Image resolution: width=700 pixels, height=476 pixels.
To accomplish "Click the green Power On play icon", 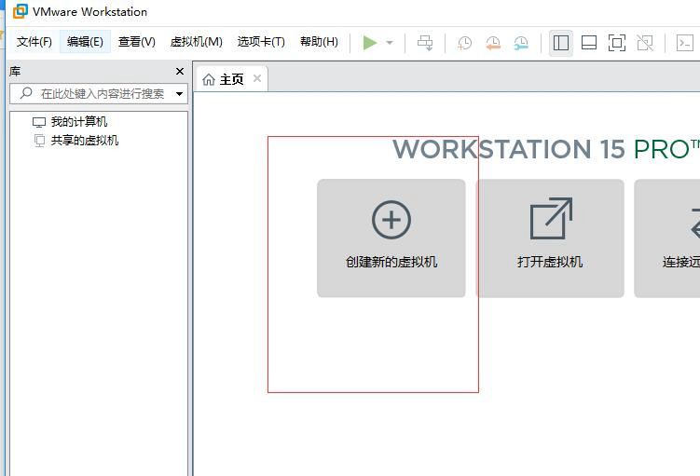I will (x=370, y=43).
